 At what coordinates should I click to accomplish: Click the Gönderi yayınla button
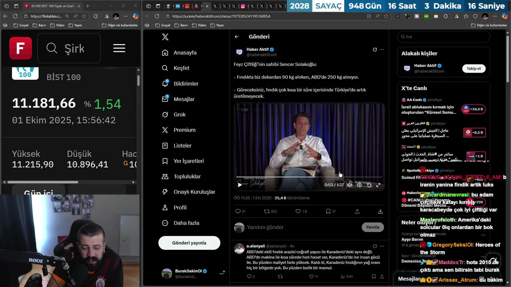[189, 243]
